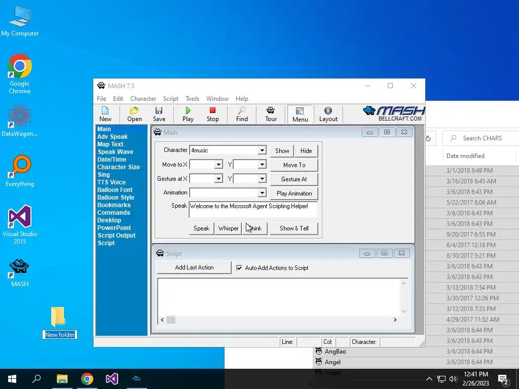Open the Window menu

[217, 99]
